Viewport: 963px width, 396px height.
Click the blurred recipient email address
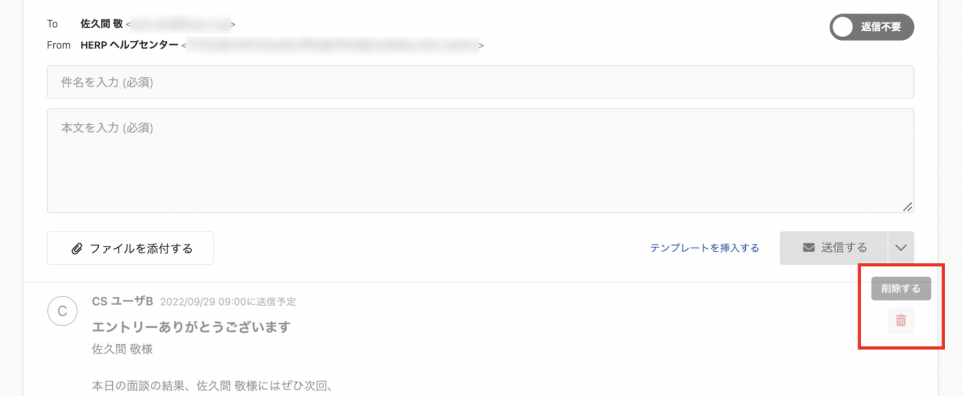point(181,24)
